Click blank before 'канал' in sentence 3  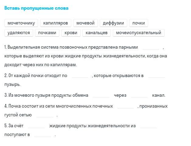(139, 95)
